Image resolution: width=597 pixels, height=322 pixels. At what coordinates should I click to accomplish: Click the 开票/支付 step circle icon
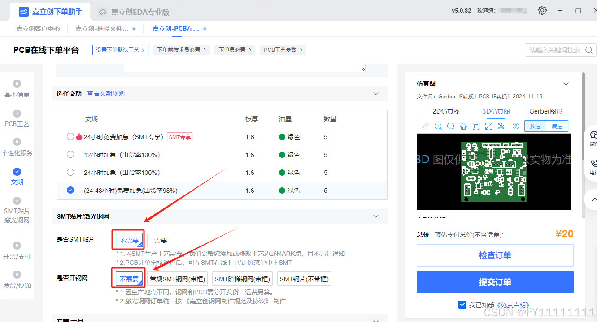pos(17,246)
